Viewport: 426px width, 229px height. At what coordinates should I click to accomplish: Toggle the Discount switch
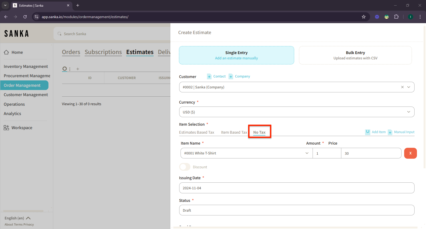click(185, 167)
